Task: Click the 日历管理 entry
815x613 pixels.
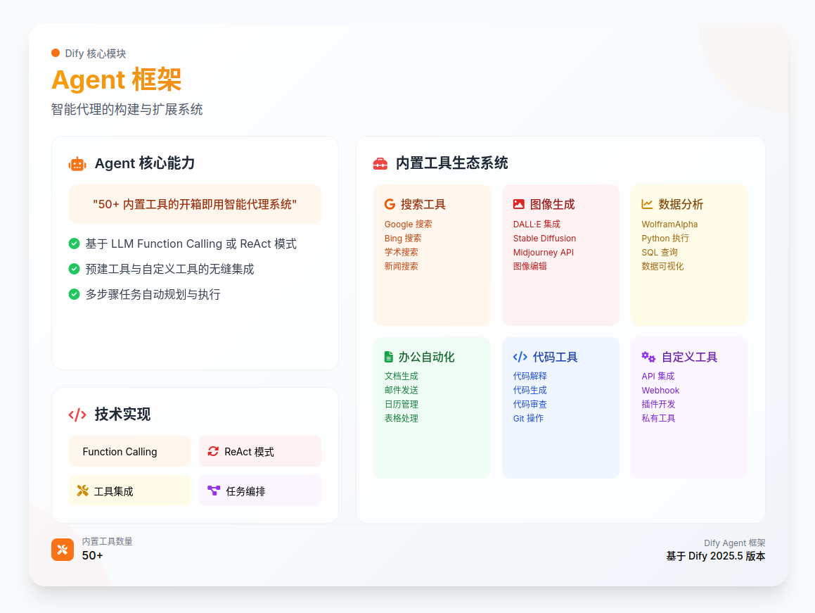Action: click(x=402, y=405)
